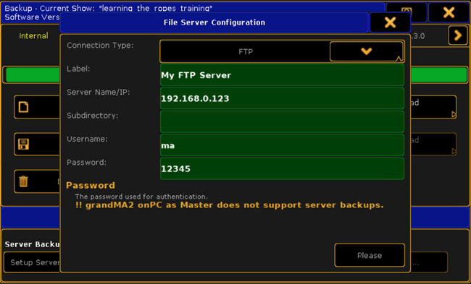Select the Internal drive tab
Screen dimensions: 471x284
pyautogui.click(x=33, y=36)
